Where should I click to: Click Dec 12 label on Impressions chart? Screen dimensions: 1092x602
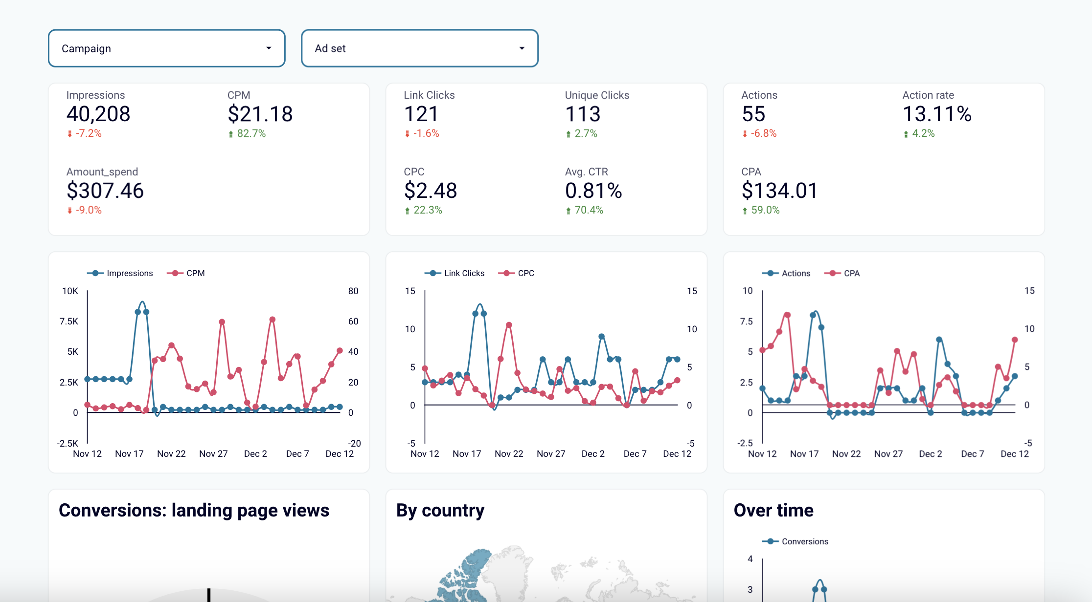pos(340,454)
